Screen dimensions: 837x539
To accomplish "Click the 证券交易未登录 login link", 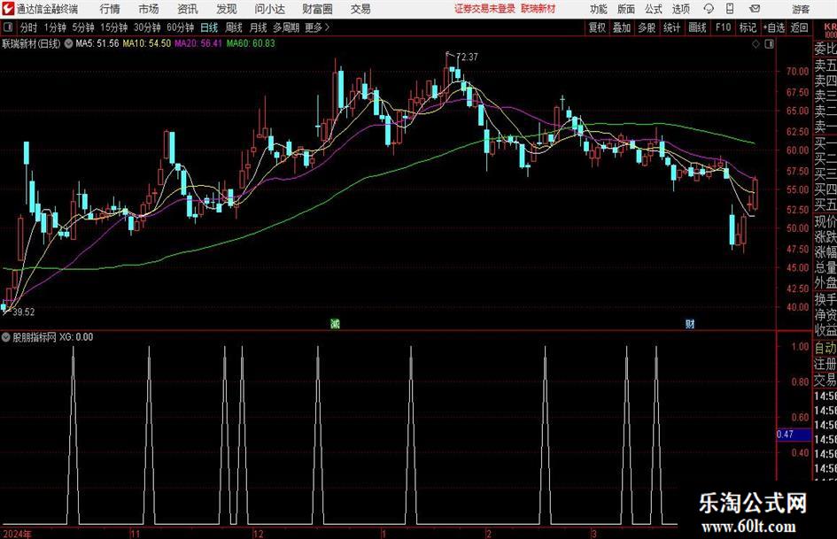I will 484,9.
